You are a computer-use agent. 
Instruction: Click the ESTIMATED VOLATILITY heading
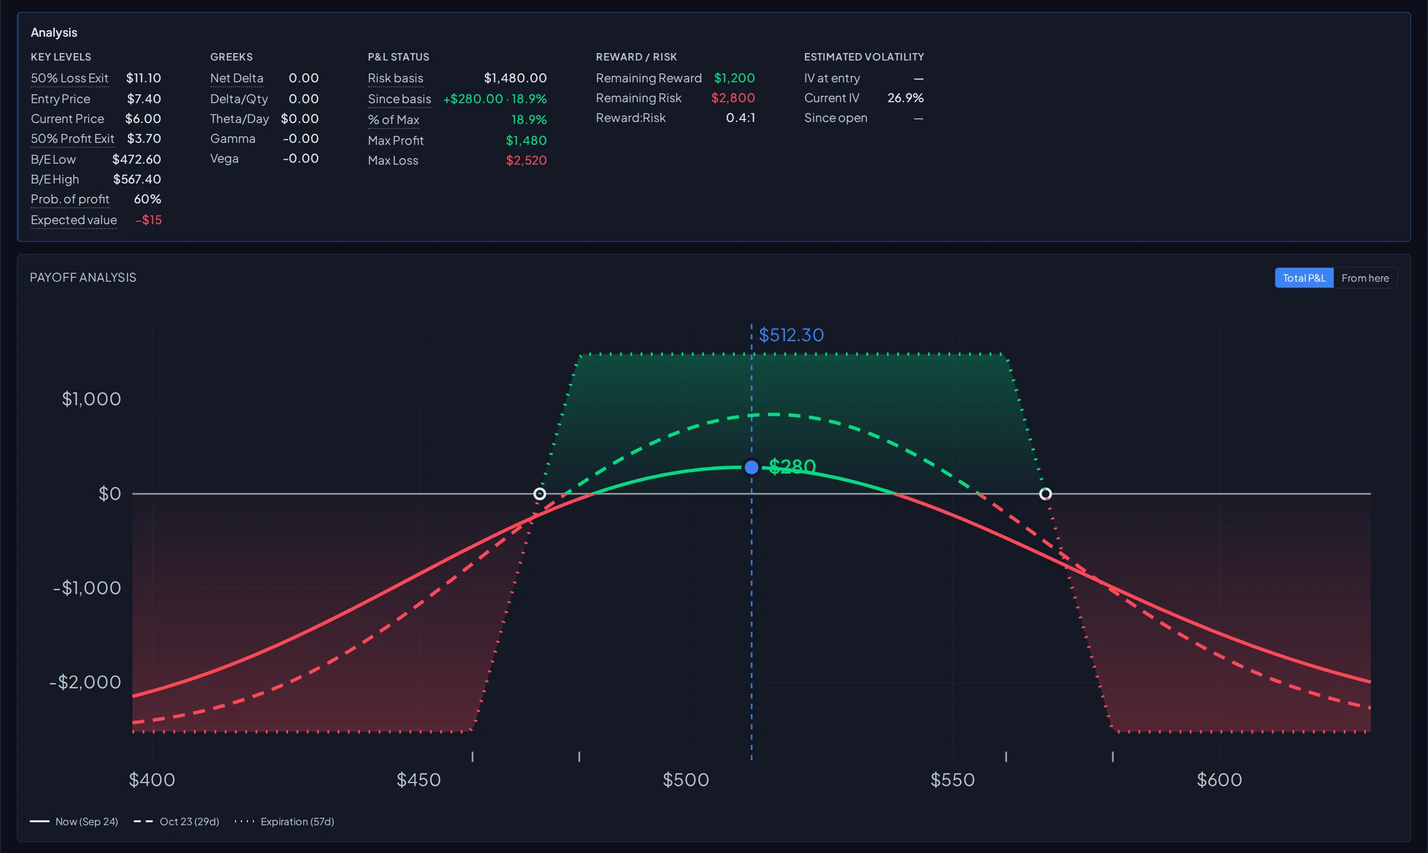coord(864,57)
